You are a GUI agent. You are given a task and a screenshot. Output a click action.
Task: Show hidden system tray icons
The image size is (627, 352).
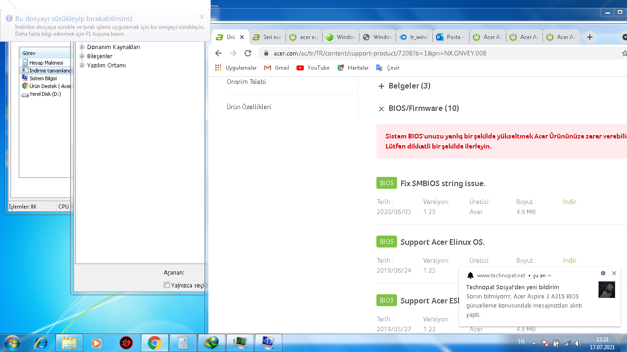click(534, 343)
